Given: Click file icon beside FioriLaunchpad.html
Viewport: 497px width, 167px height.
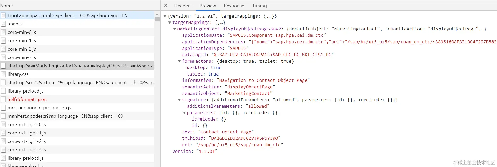Looking at the screenshot, I should click(x=3, y=15).
